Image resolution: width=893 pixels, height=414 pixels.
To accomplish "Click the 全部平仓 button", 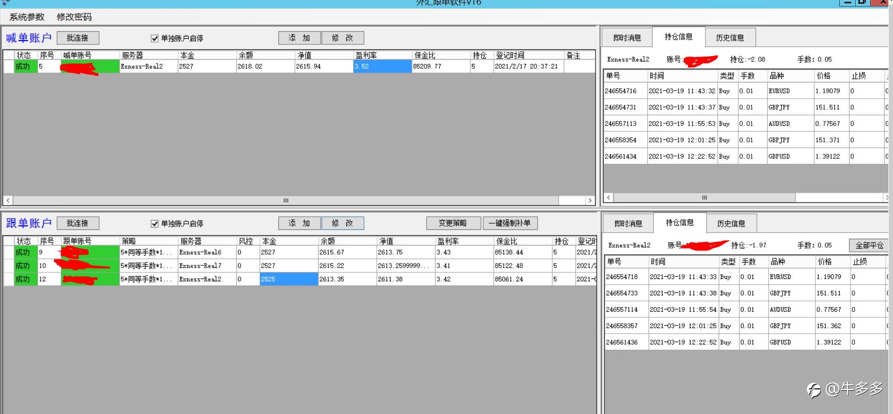I will 869,245.
